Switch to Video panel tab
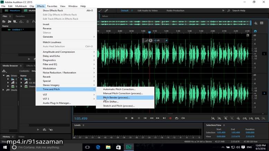 21,137
